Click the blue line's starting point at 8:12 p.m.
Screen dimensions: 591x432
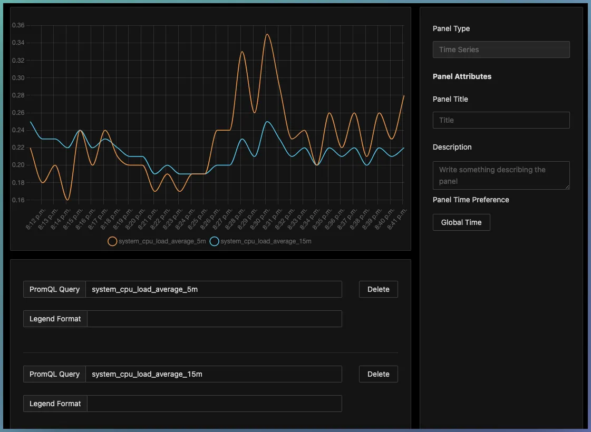[x=31, y=122]
